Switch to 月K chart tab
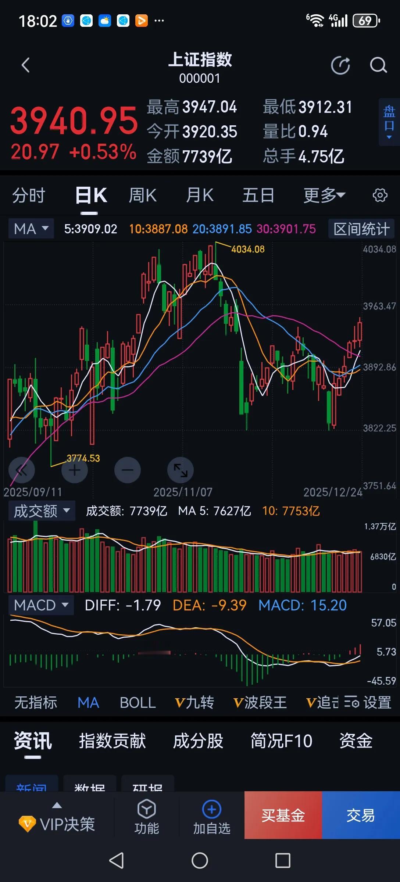400x882 pixels. tap(200, 195)
